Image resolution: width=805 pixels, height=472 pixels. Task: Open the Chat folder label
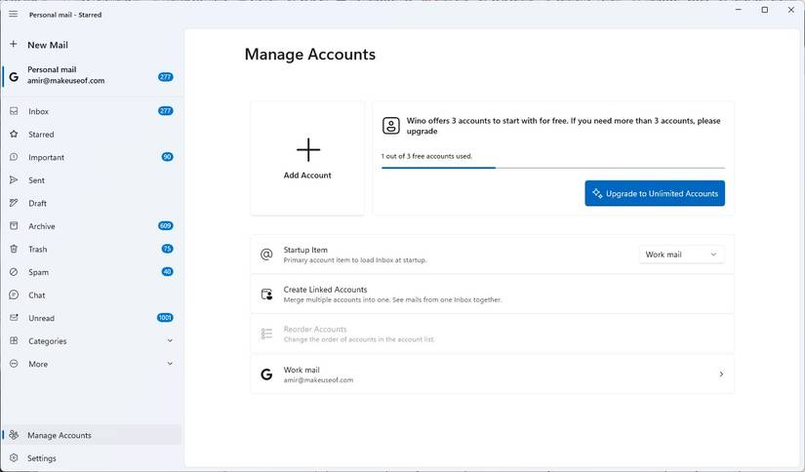click(37, 295)
